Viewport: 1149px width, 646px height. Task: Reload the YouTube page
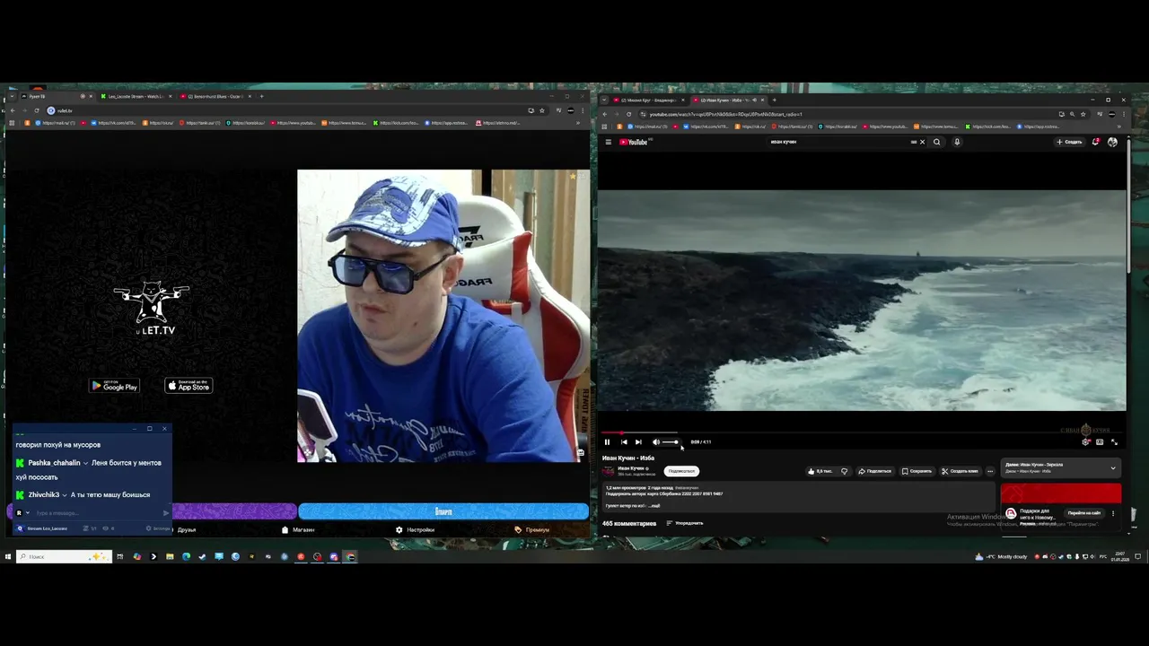628,114
